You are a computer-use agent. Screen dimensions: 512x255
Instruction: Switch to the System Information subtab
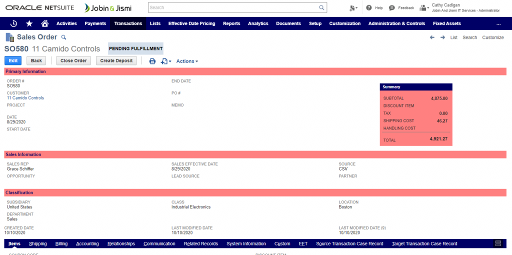[246, 243]
